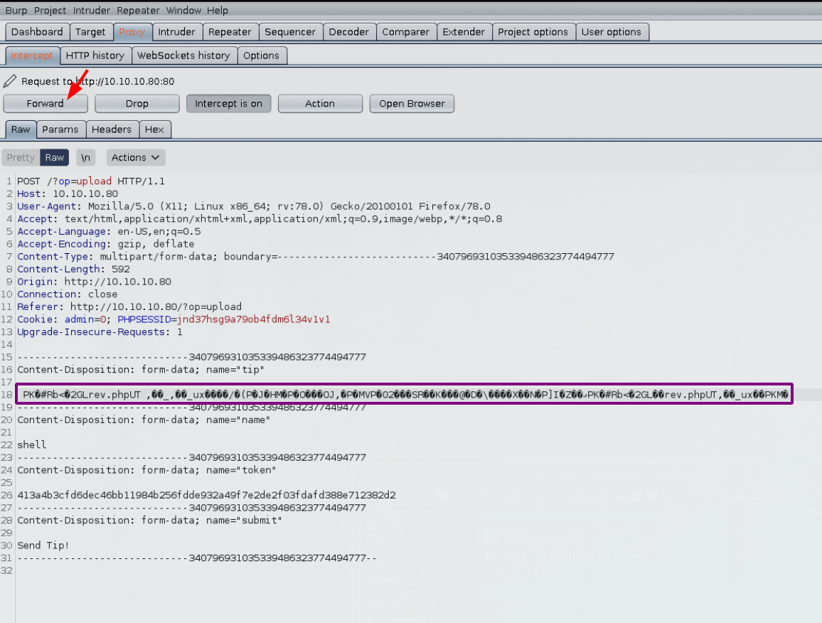This screenshot has width=822, height=623.
Task: Click the binary PK zip payload line
Action: point(404,395)
